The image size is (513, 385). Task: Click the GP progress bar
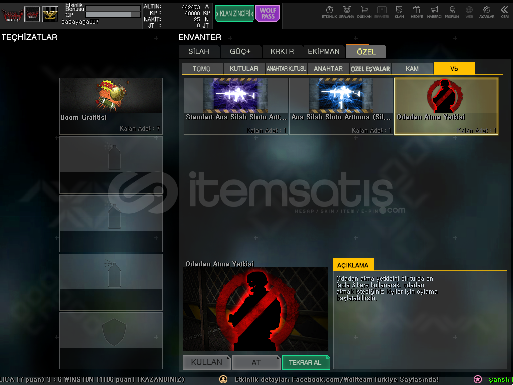point(113,15)
